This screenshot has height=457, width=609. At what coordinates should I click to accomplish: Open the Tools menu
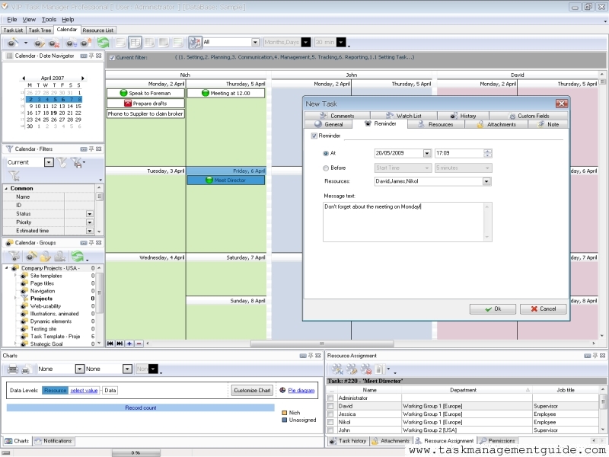tap(49, 20)
